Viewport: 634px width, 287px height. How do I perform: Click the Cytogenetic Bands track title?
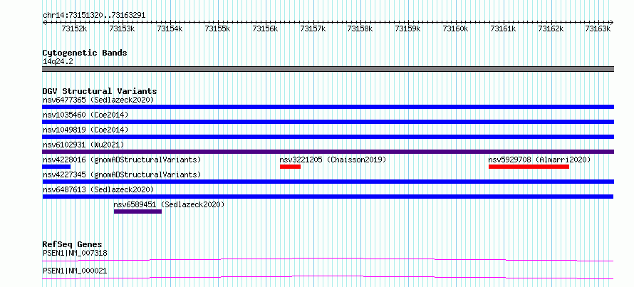pos(85,53)
